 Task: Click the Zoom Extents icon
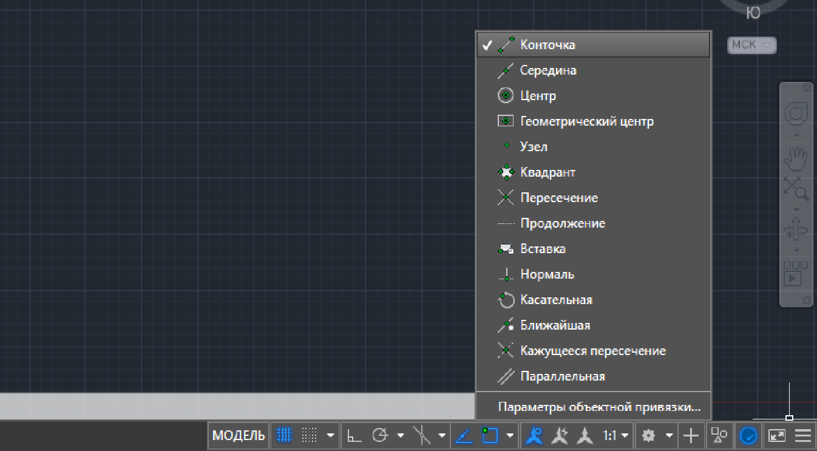click(796, 188)
